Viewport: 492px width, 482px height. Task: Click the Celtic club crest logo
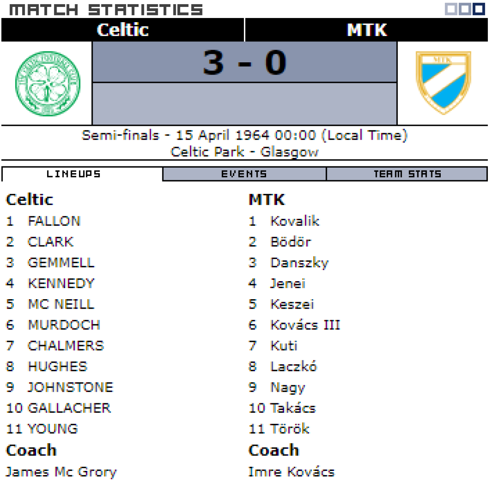[48, 84]
